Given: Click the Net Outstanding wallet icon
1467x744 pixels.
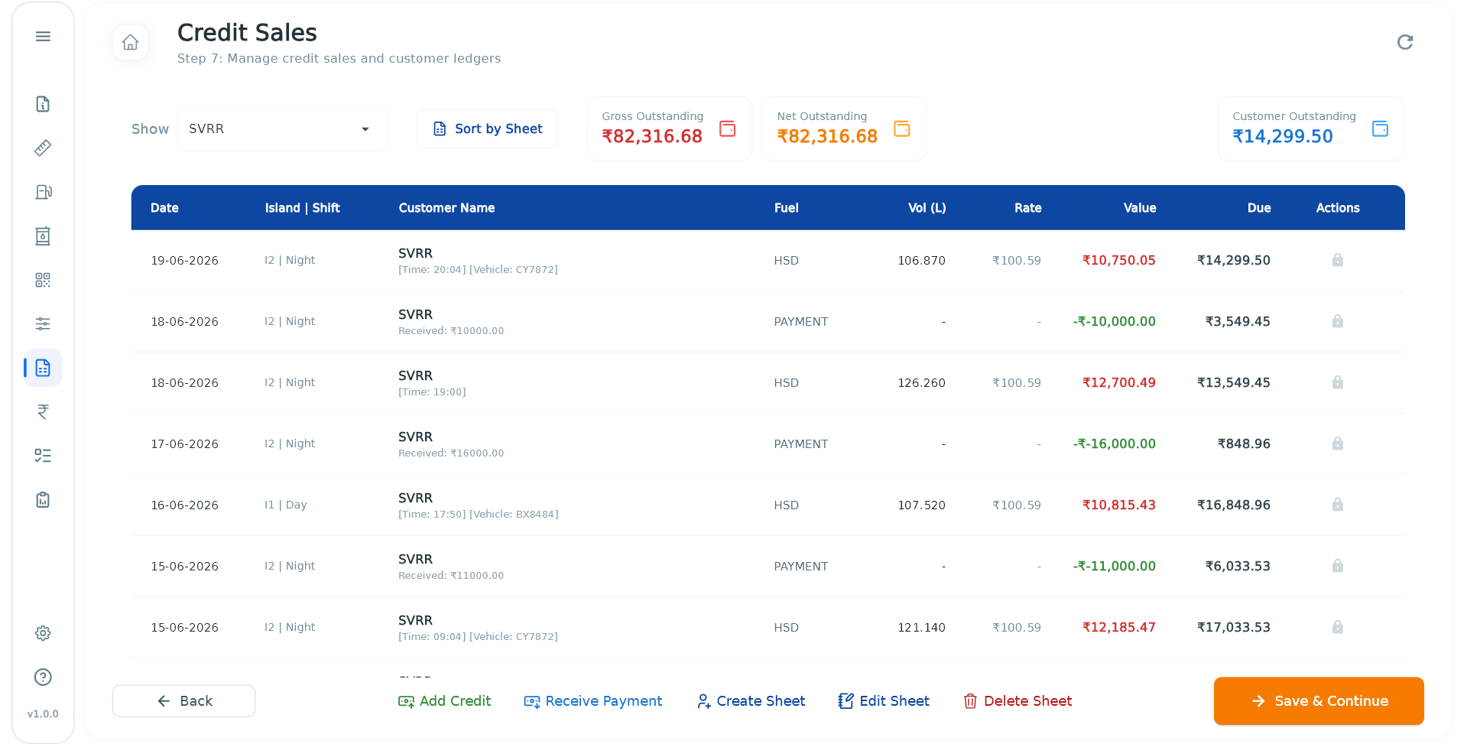Looking at the screenshot, I should tap(902, 128).
